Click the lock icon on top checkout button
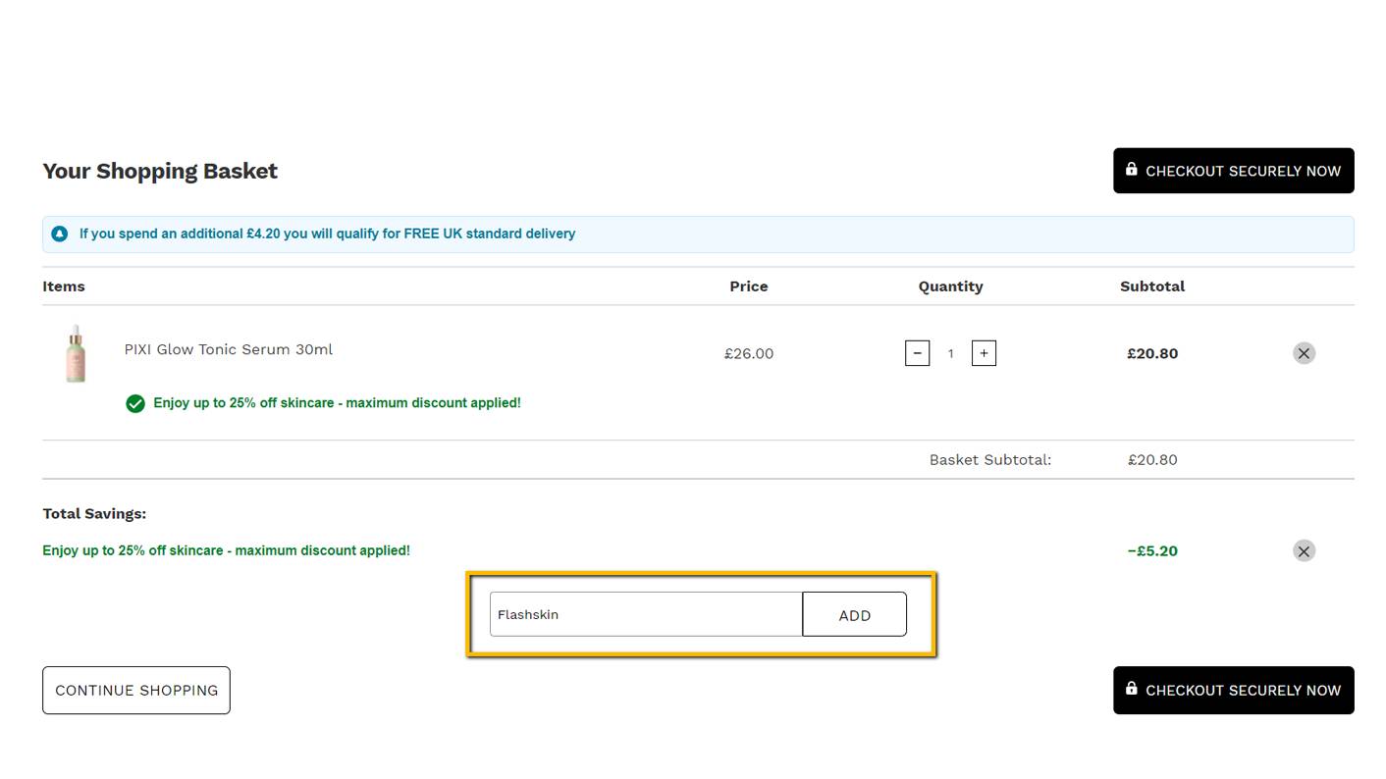 point(1131,169)
